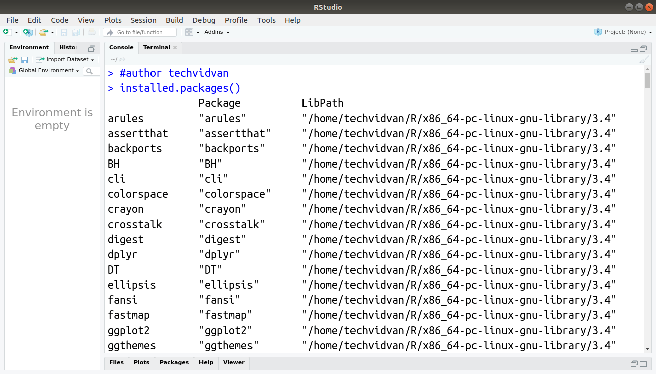Open the Import Dataset dropdown

point(65,59)
